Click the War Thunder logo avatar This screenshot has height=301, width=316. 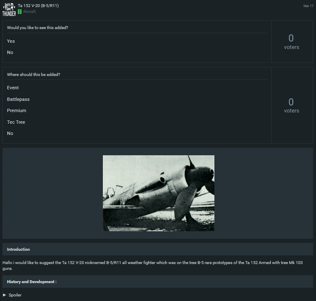(9, 10)
